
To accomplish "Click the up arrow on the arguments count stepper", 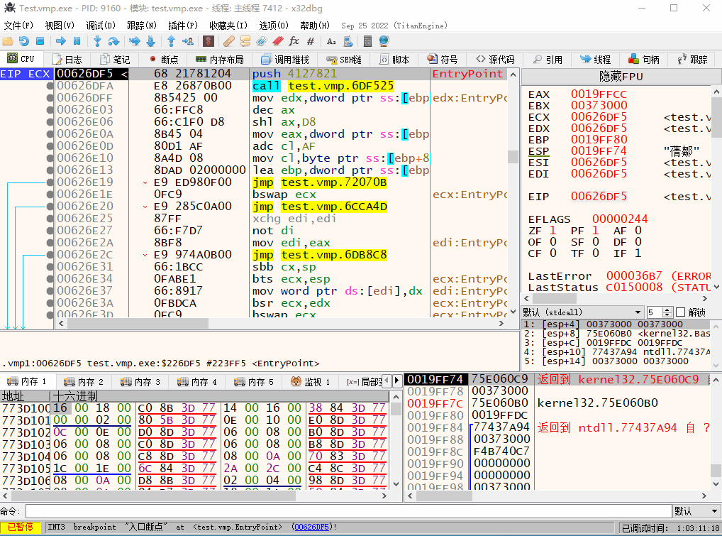I will click(x=667, y=308).
